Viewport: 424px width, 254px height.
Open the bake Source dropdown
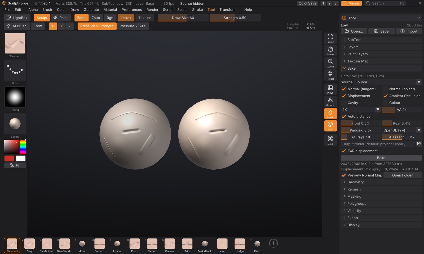tap(388, 82)
